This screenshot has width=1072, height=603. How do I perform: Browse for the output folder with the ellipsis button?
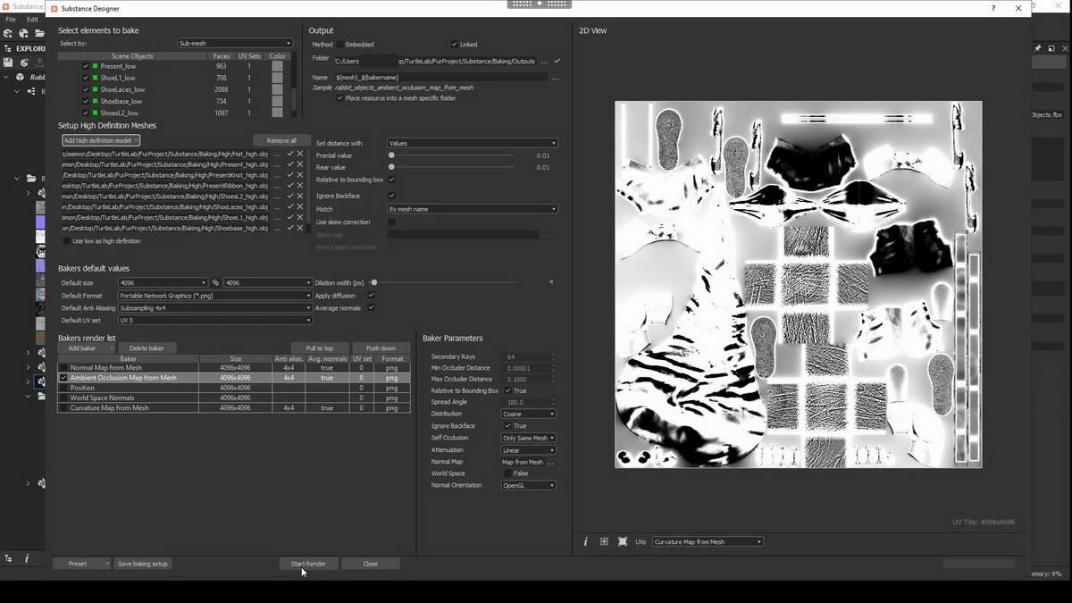[544, 62]
